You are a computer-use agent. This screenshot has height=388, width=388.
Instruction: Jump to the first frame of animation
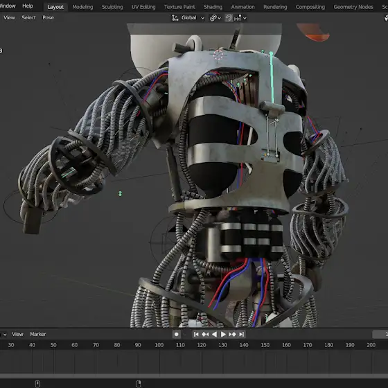(x=196, y=334)
